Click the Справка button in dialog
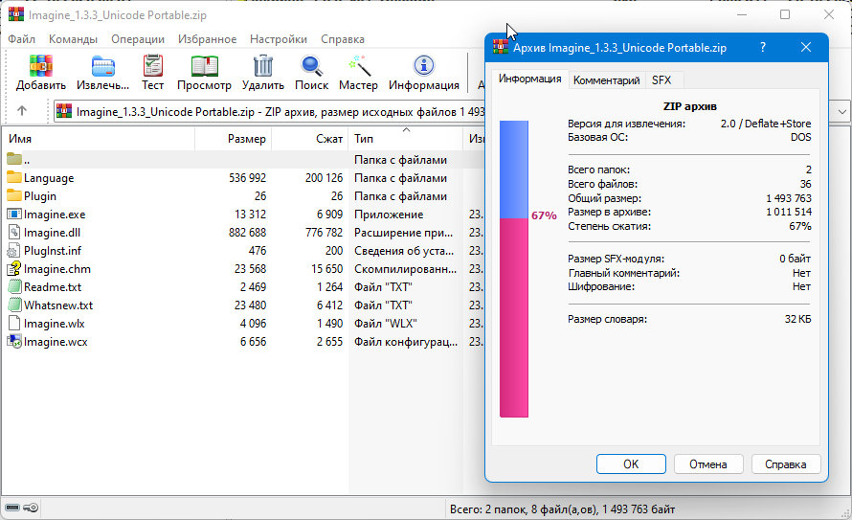The image size is (852, 520). coord(786,464)
